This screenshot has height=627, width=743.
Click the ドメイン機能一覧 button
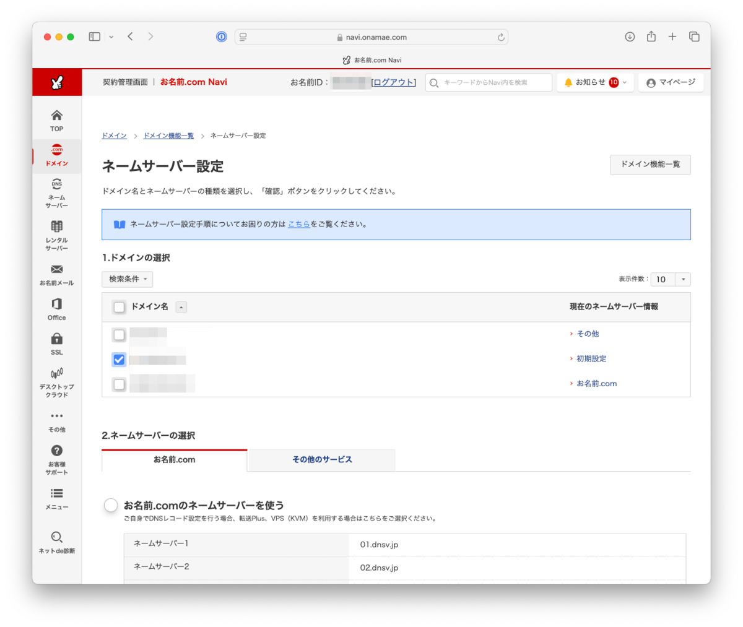point(650,165)
